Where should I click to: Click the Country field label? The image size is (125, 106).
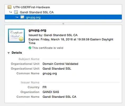[x=34, y=87]
